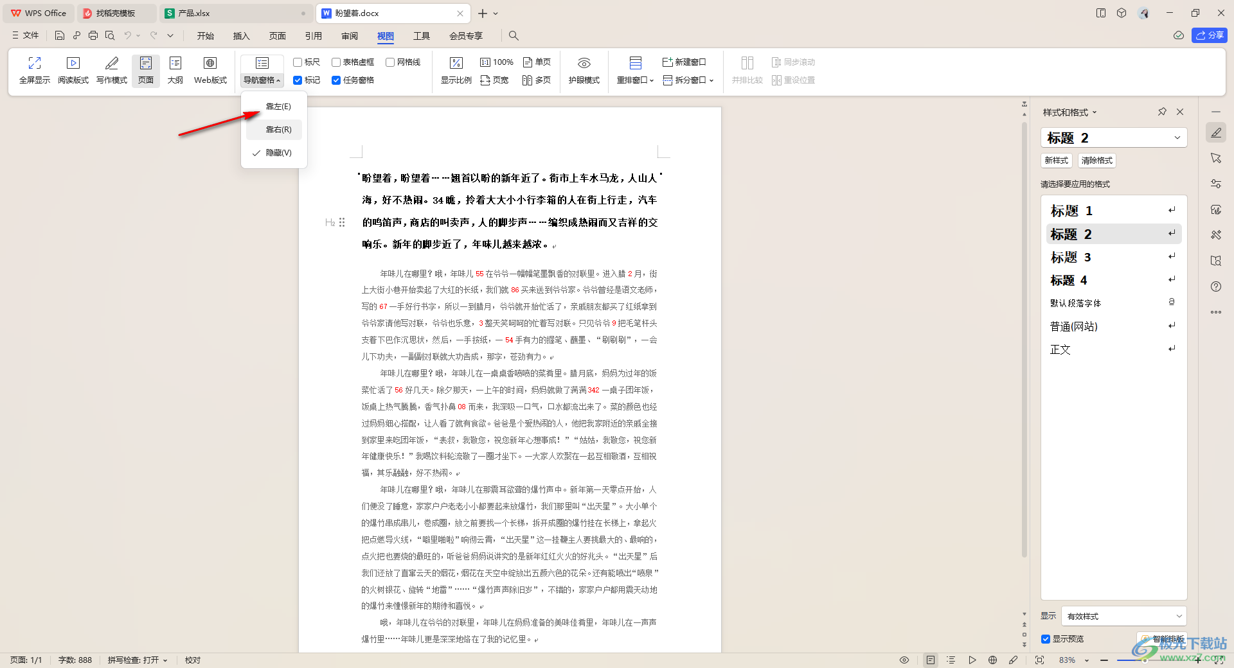1234x668 pixels.
Task: Click the play reading-mode status icon
Action: click(x=972, y=660)
